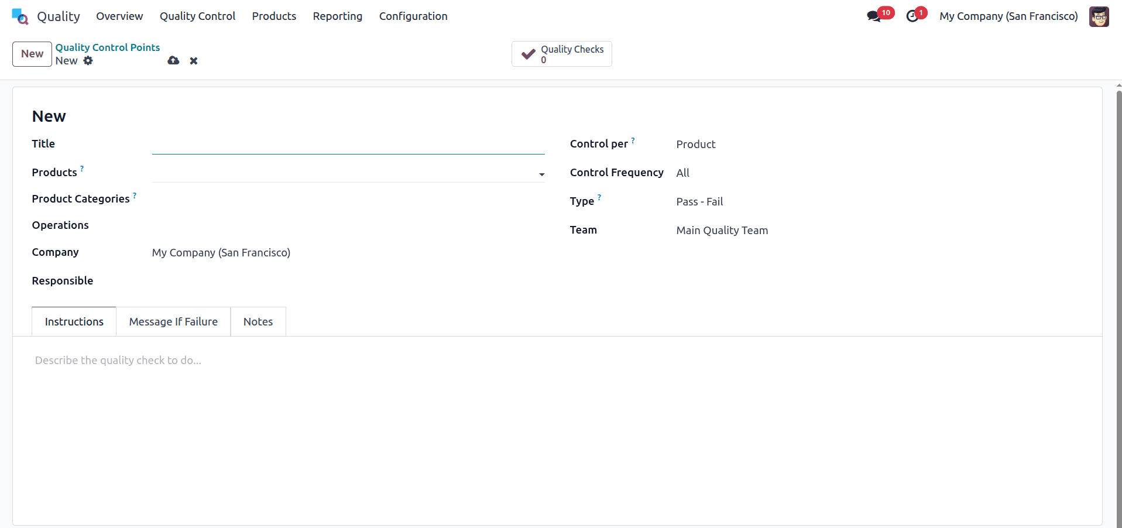Screen dimensions: 1122x528
Task: Click the Title input field
Action: tap(348, 144)
